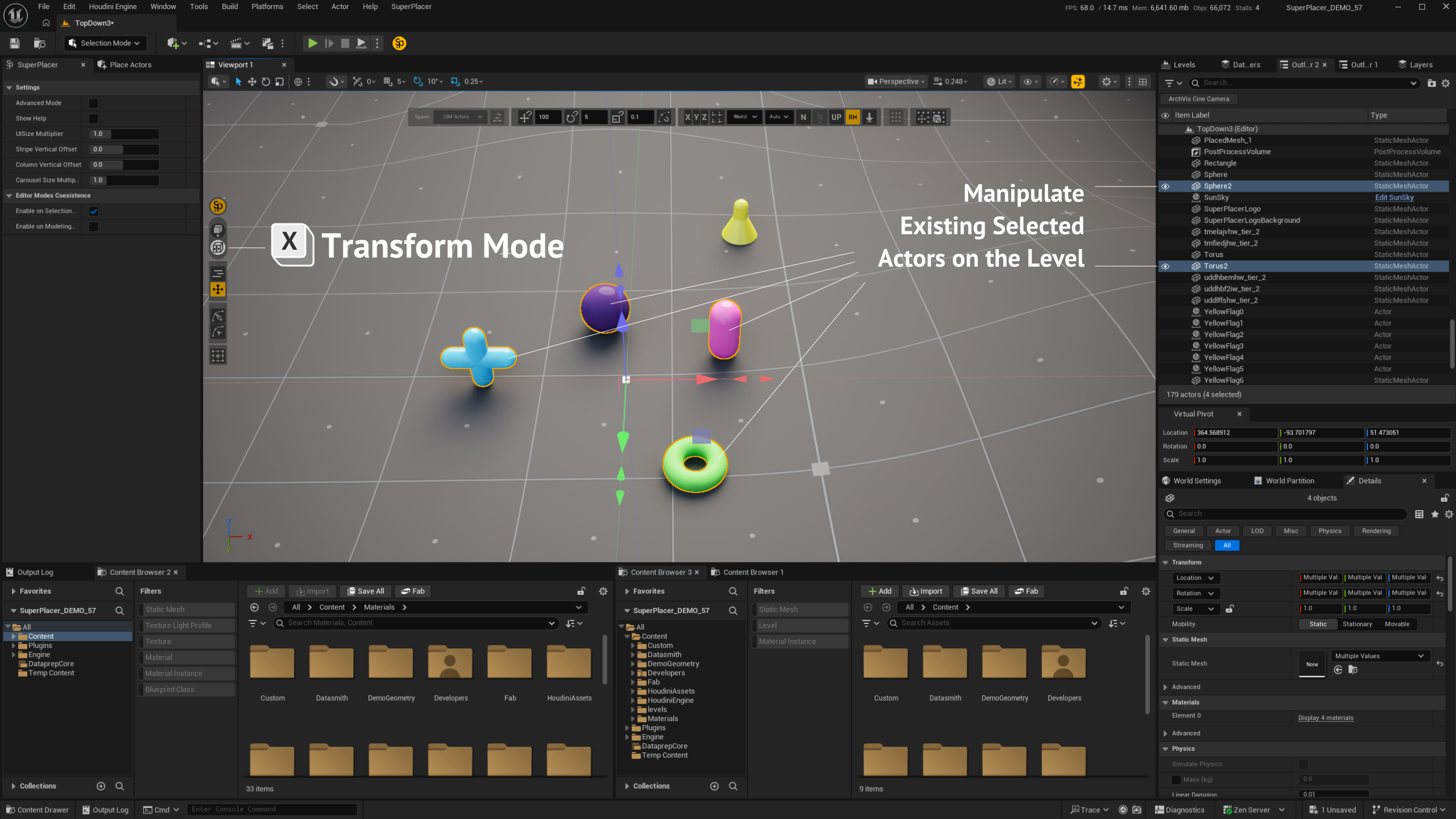The image size is (1456, 819).
Task: Click the Stop simulation button
Action: coord(345,43)
